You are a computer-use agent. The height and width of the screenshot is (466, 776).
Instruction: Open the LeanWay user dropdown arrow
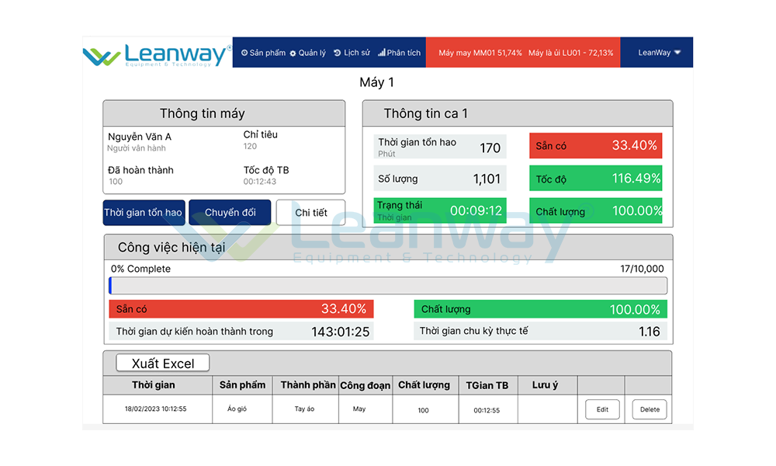point(677,53)
